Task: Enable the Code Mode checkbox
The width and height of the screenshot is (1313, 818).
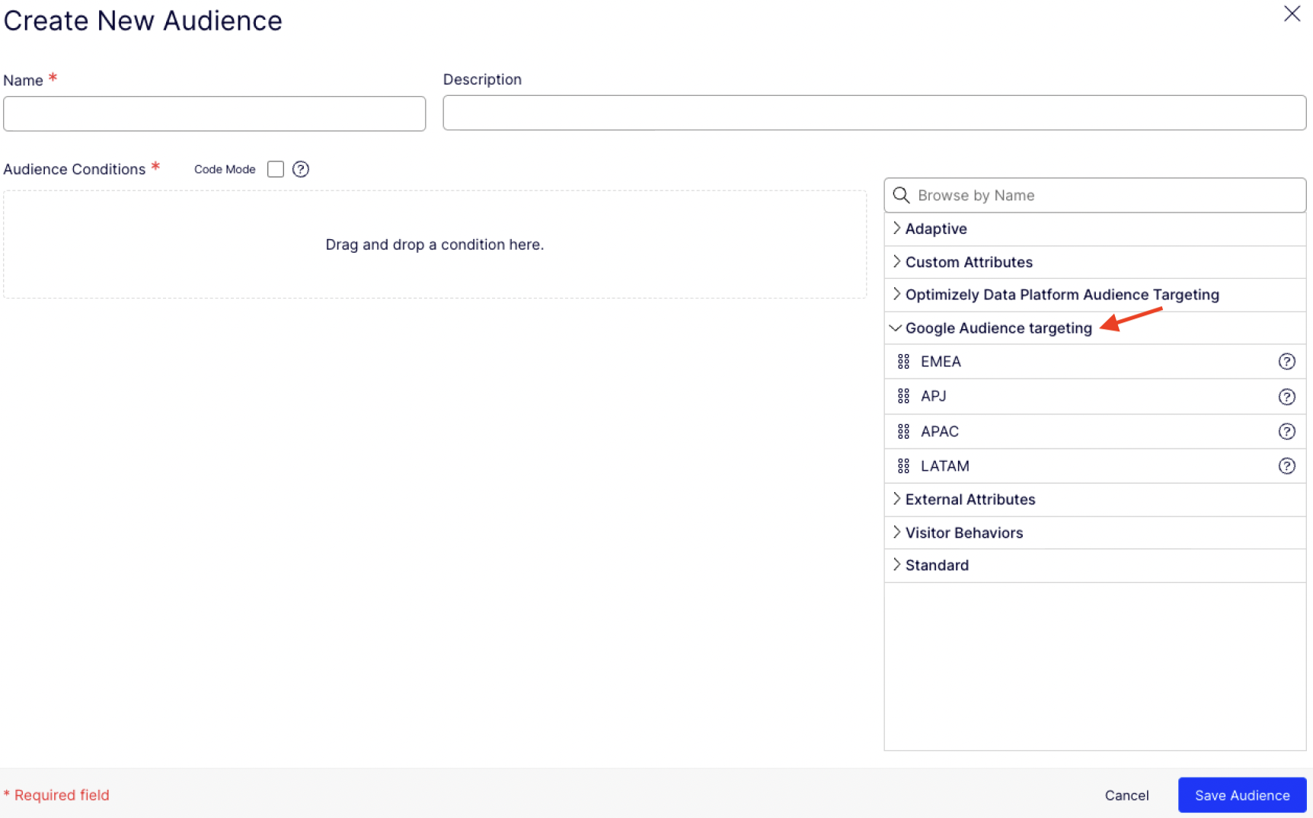Action: click(x=276, y=169)
